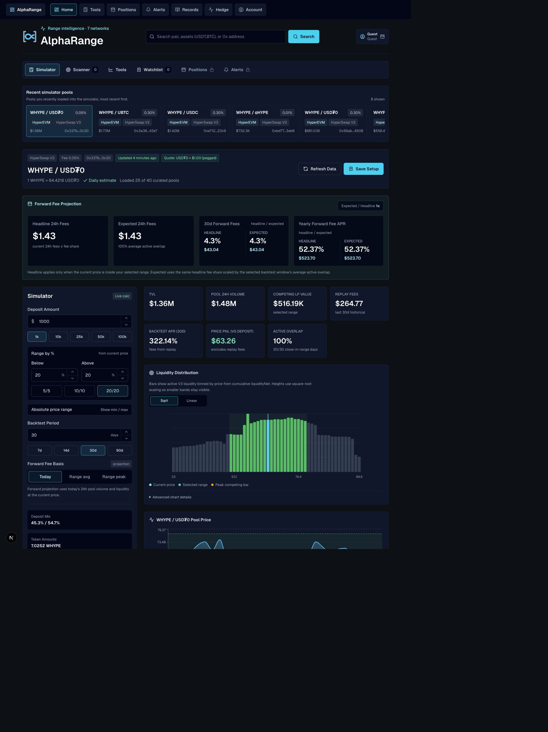Select the 10k deposit preset
This screenshot has width=548, height=732.
[x=58, y=336]
